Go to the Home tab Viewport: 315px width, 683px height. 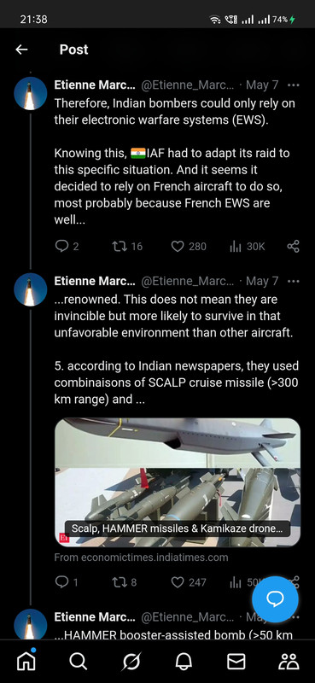pos(26,661)
